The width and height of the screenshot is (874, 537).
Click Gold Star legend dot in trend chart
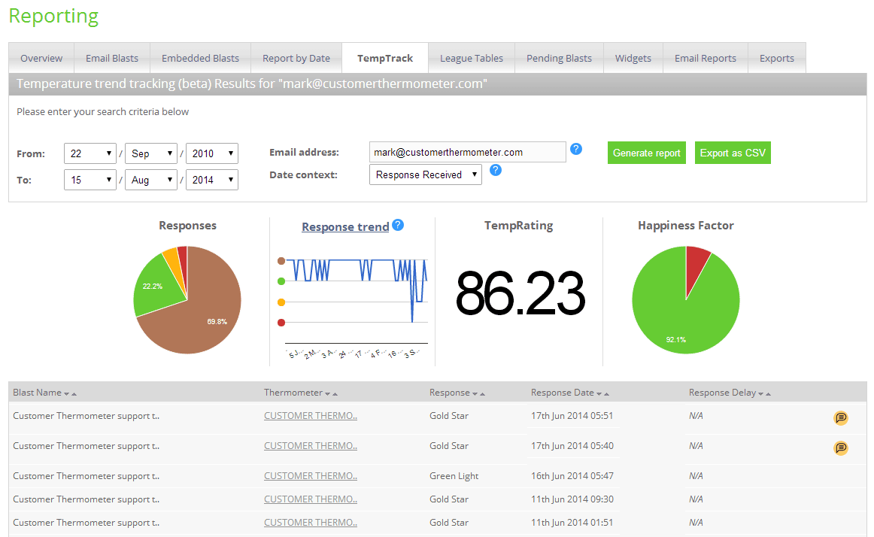tap(281, 261)
